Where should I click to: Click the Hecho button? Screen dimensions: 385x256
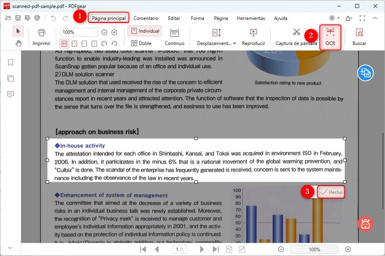pos(332,192)
